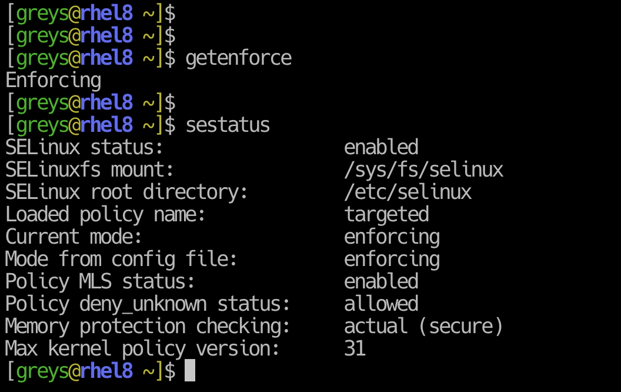Click the block cursor at the last prompt
The width and height of the screenshot is (621, 392).
[190, 370]
